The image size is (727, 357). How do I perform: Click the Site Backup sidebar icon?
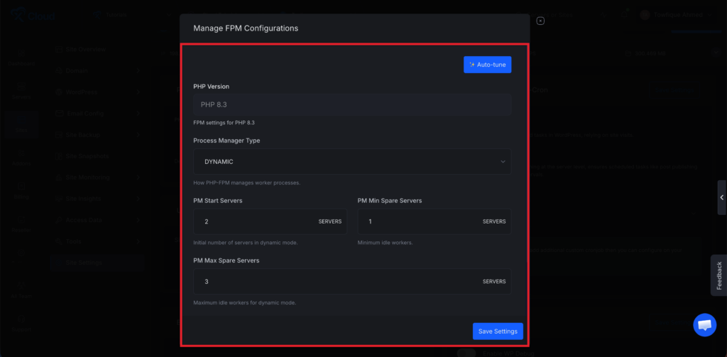pyautogui.click(x=58, y=134)
